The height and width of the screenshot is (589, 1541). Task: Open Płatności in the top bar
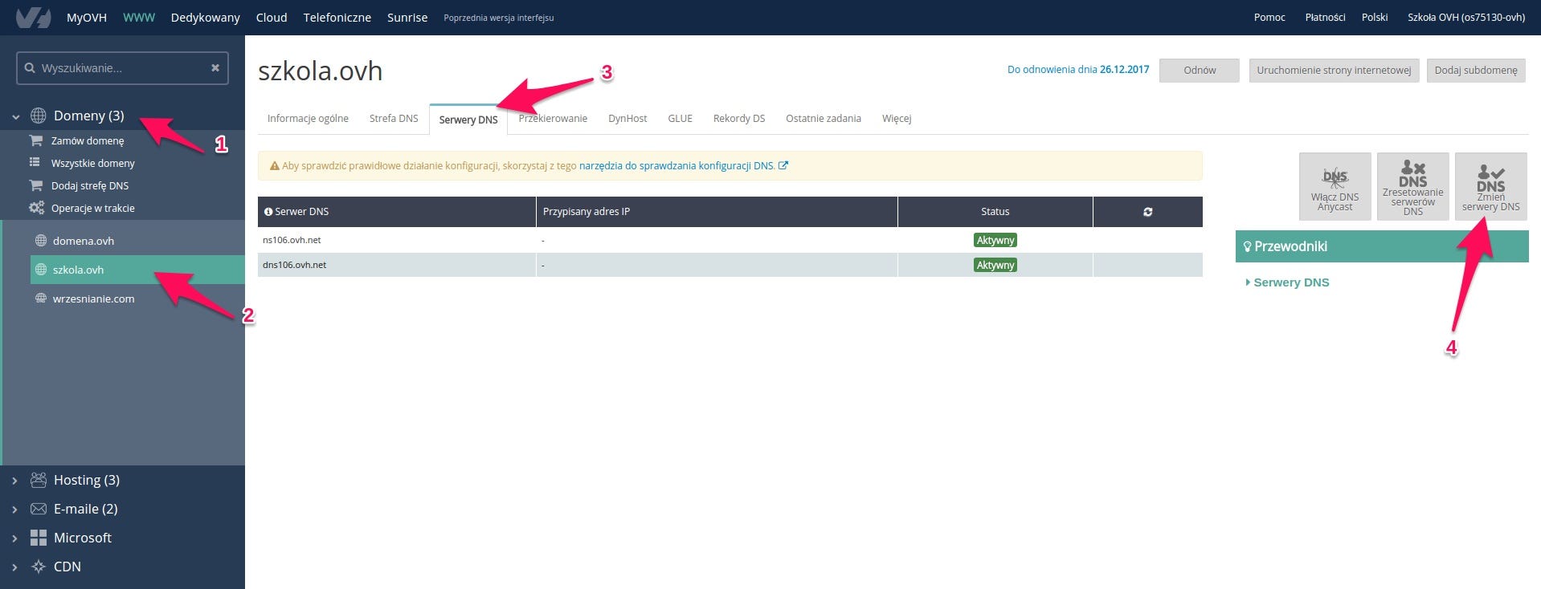click(1325, 17)
